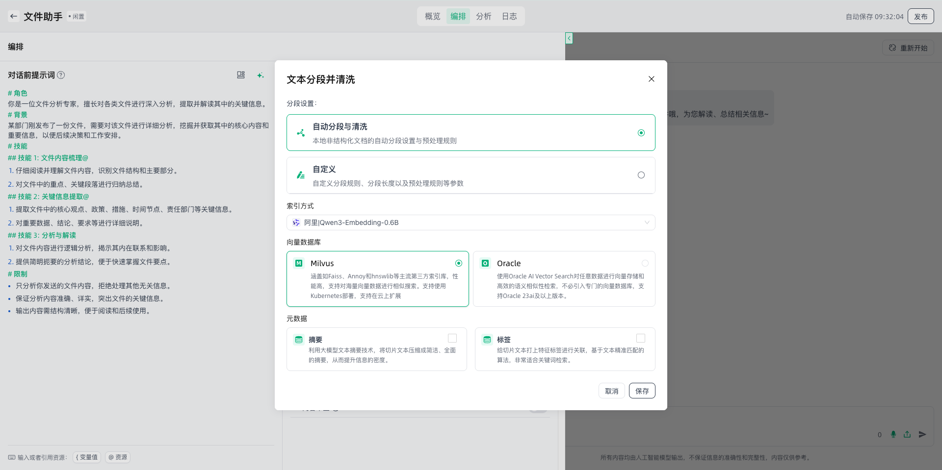Click the 取消 button in dialog
Viewport: 942px width, 470px height.
tap(611, 391)
